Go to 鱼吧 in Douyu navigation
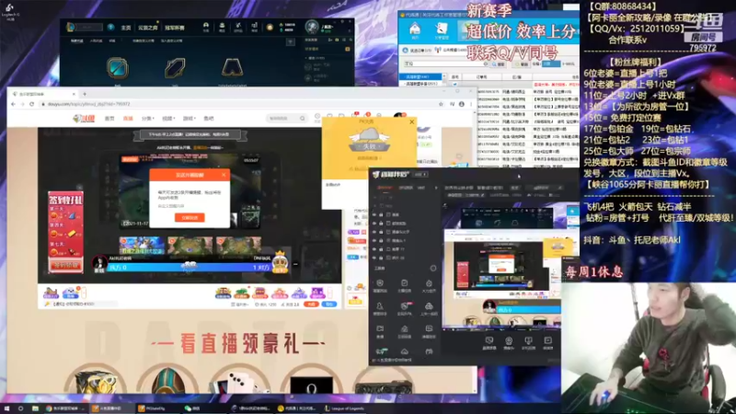 click(x=209, y=119)
